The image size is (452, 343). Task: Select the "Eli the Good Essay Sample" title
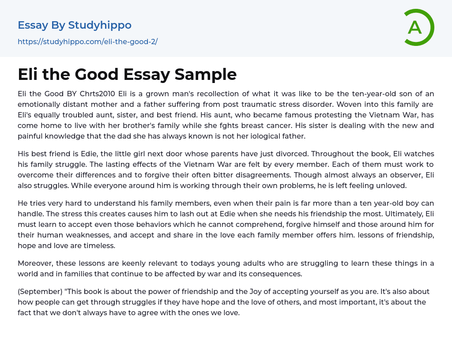click(x=127, y=75)
